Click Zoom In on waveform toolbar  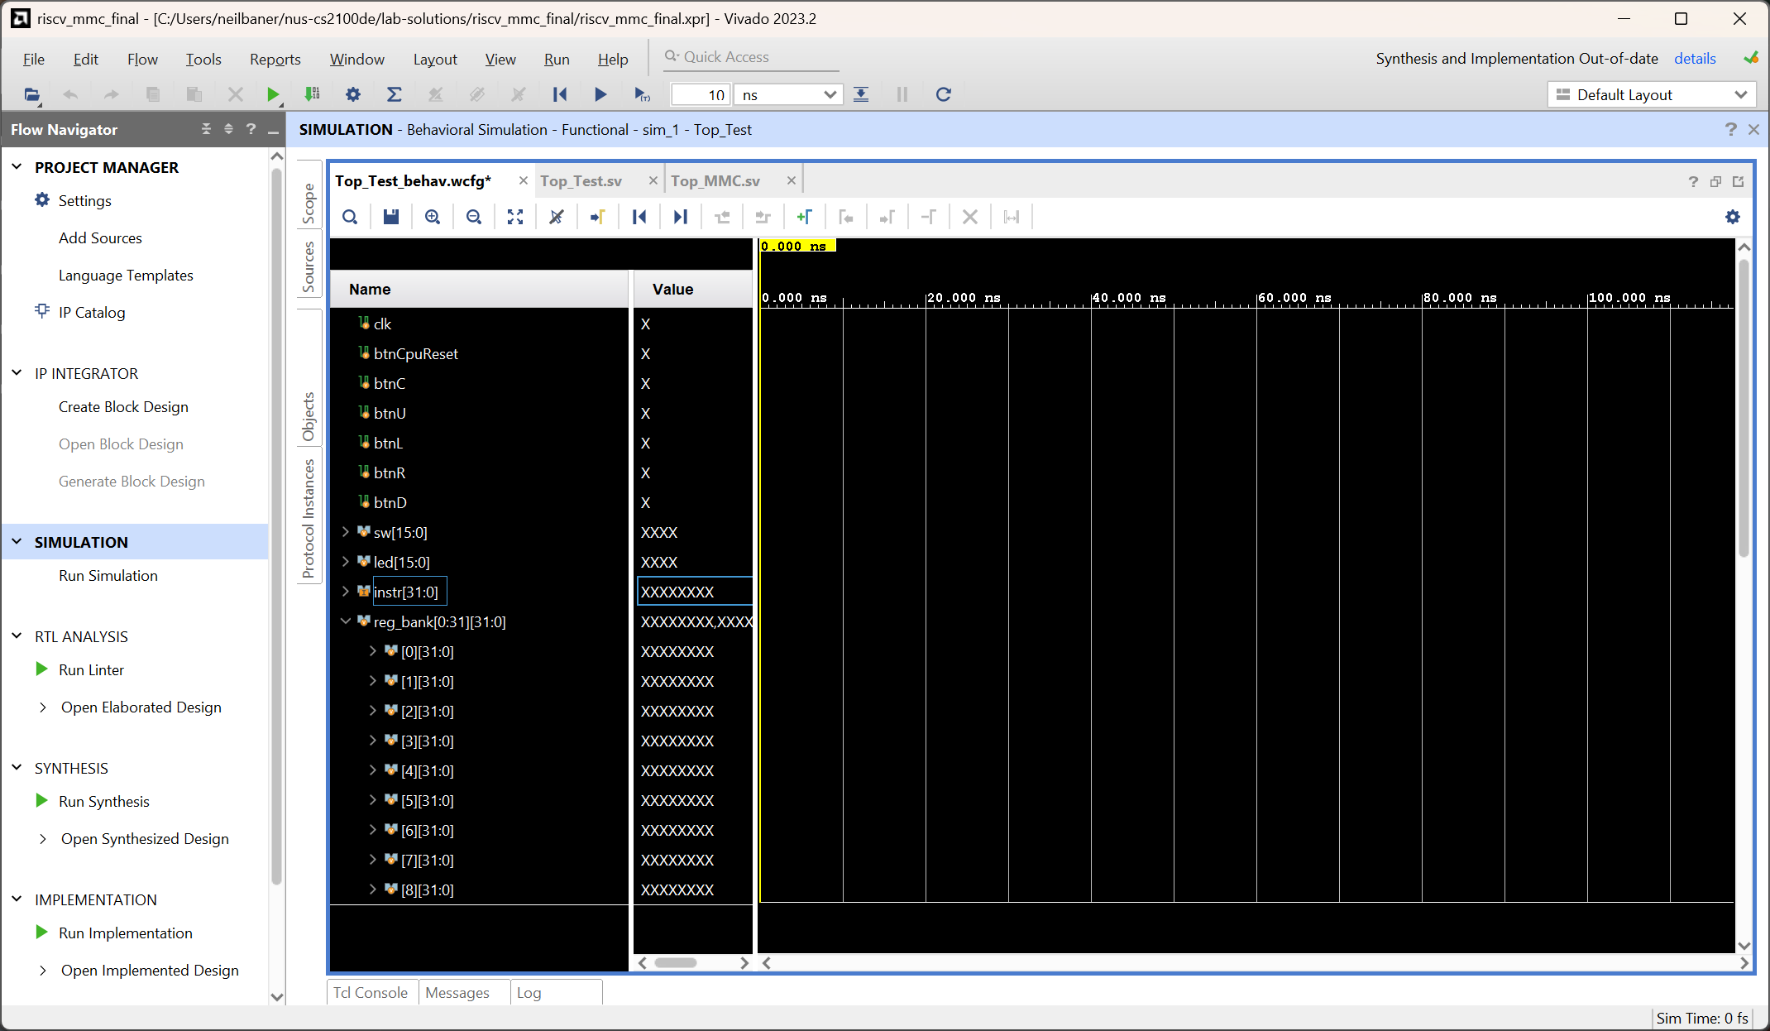tap(432, 217)
